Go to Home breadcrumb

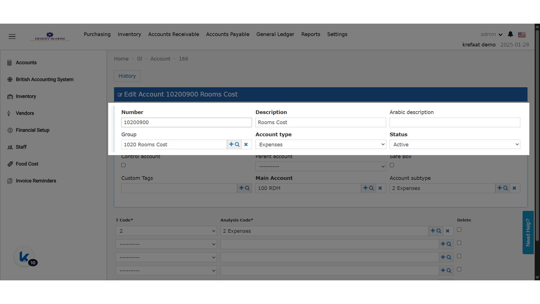click(x=121, y=59)
